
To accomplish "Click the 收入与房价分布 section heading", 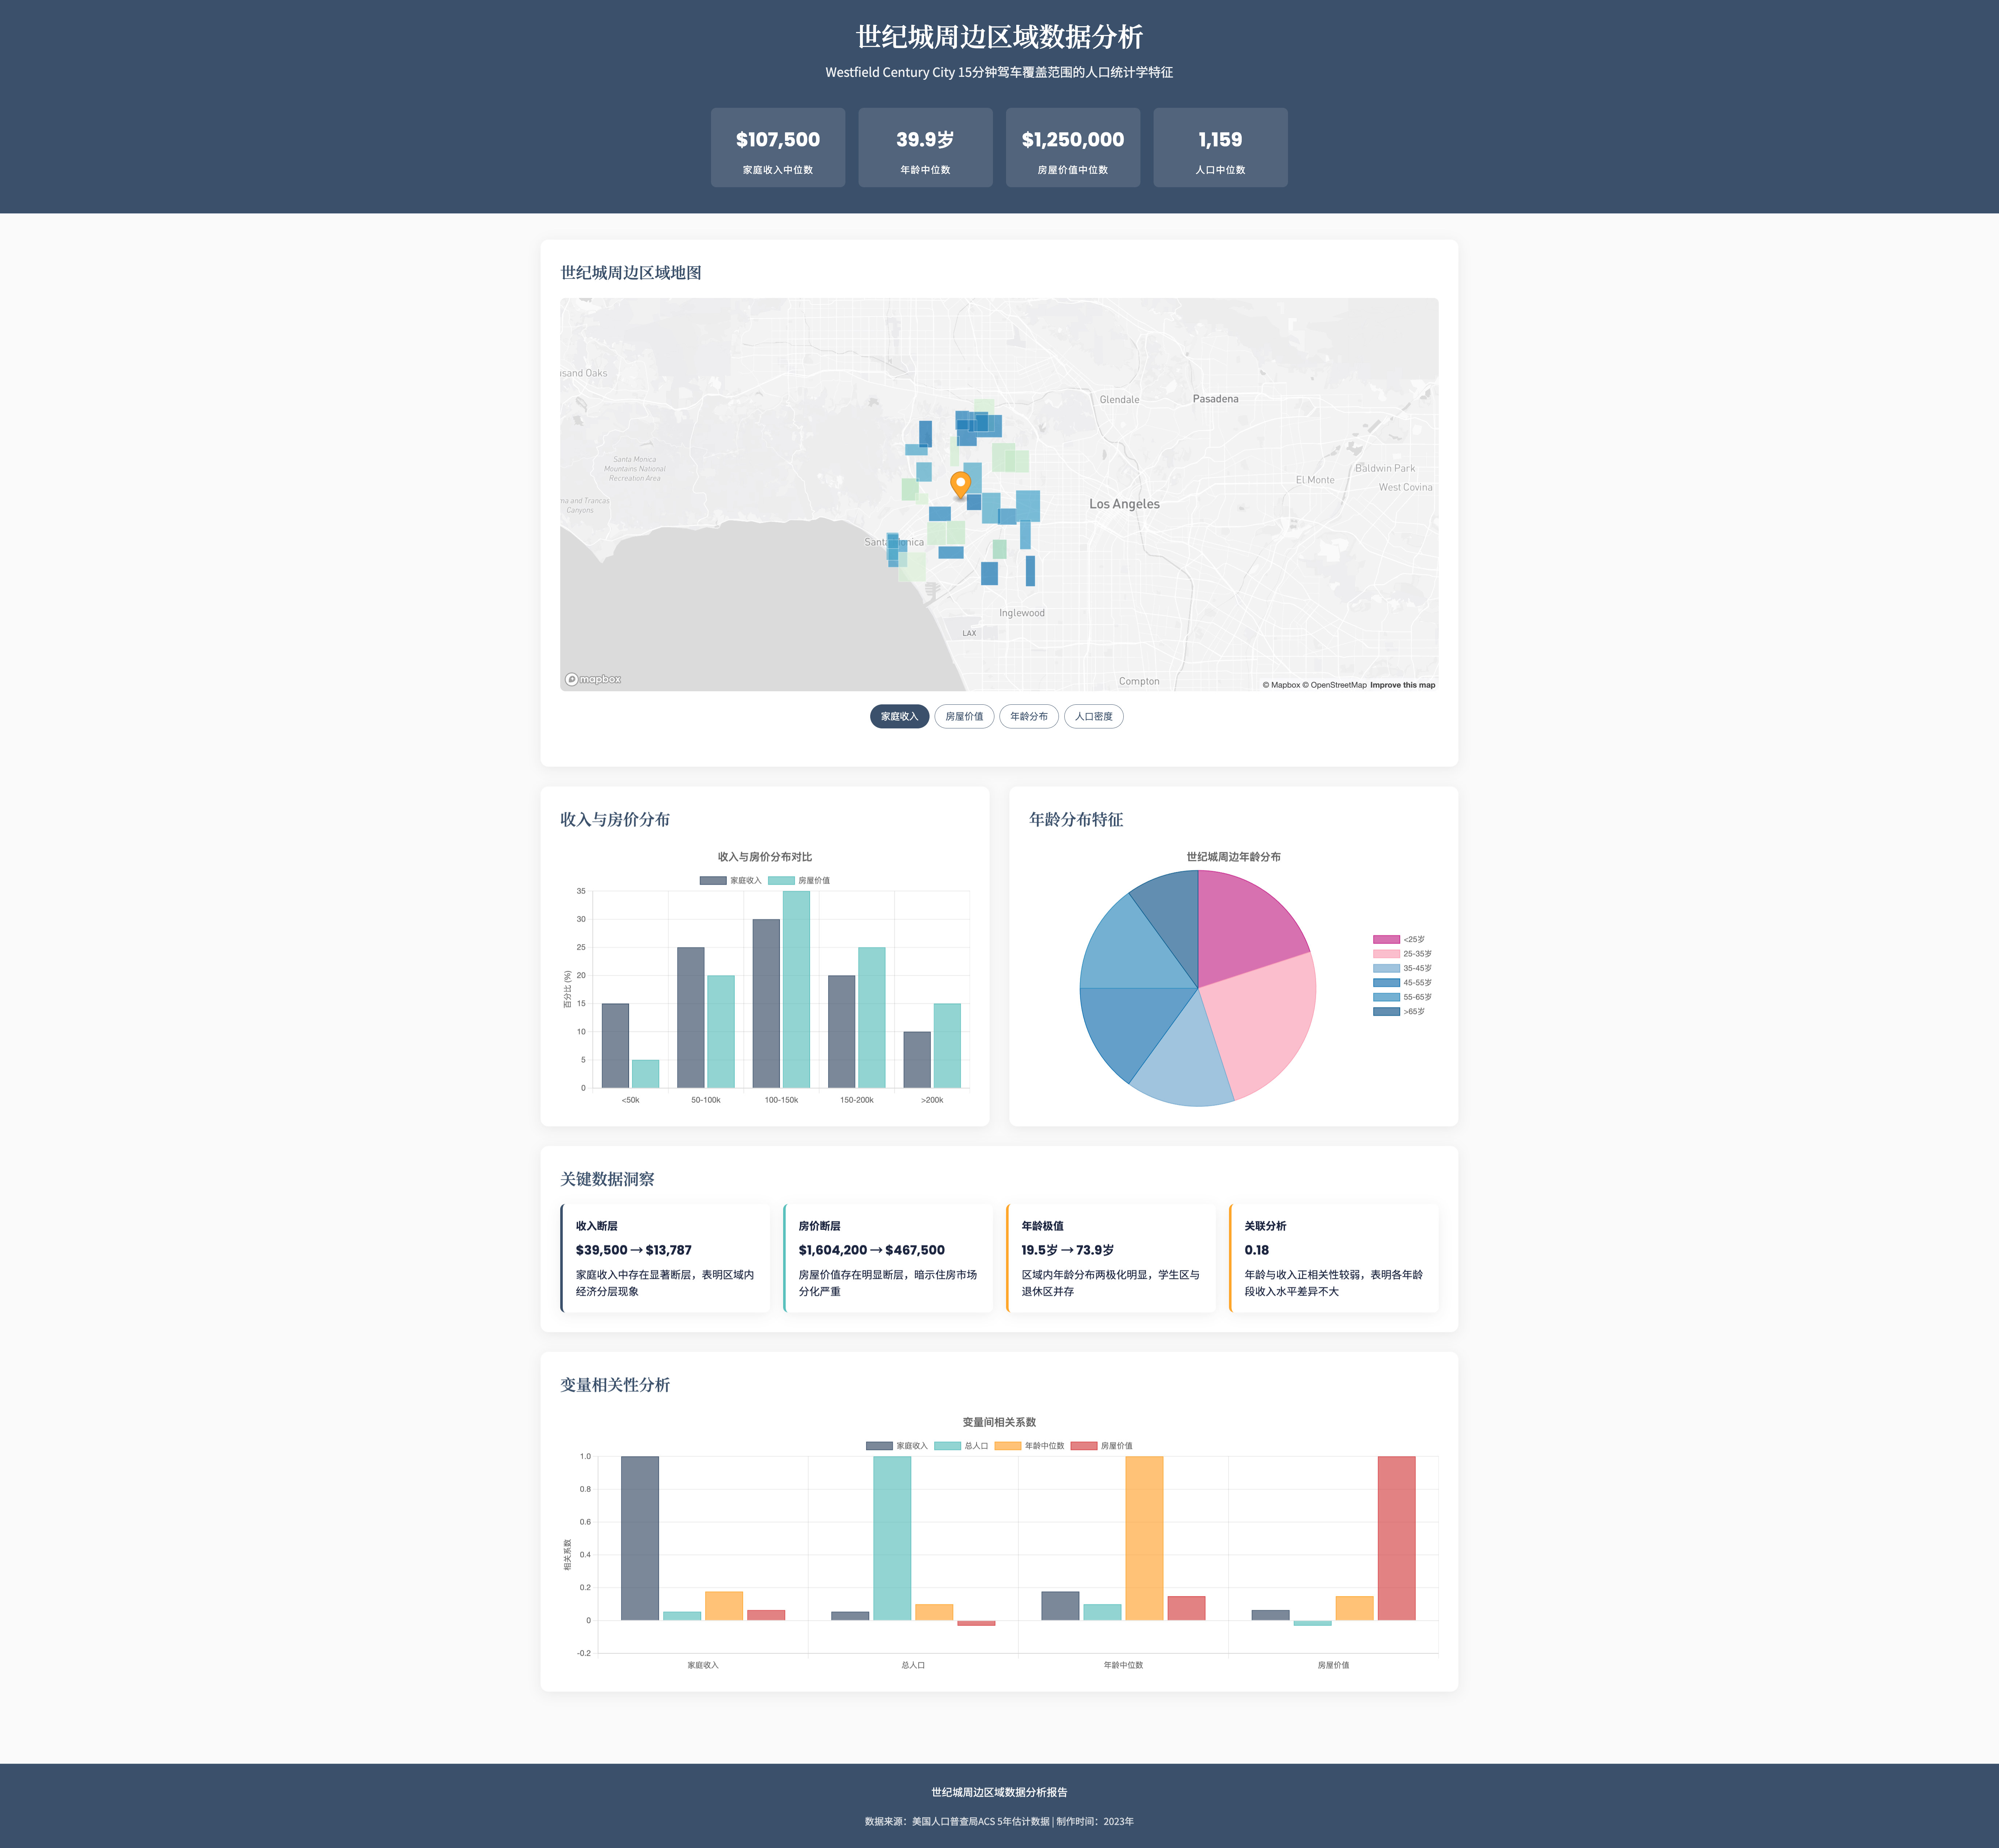I will tap(615, 819).
